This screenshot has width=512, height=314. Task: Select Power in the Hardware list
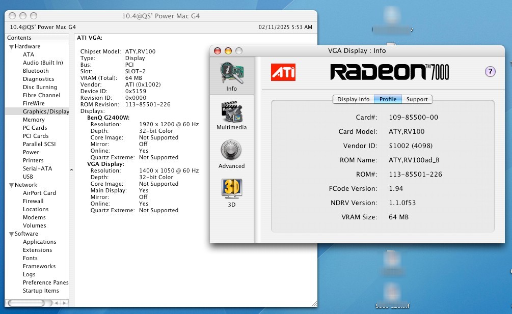[31, 152]
